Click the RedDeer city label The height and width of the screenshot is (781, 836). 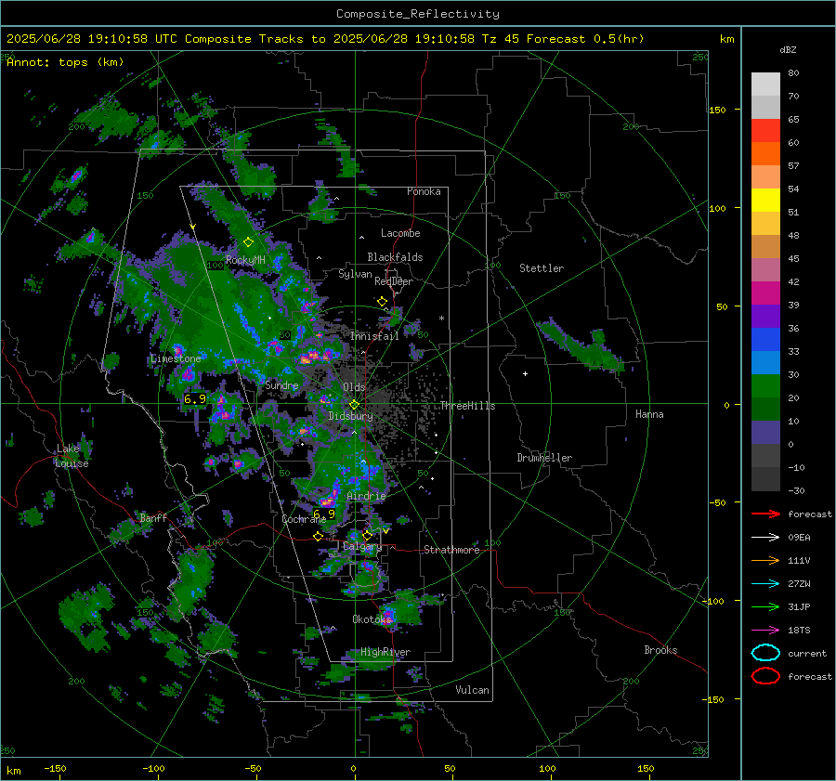click(394, 281)
